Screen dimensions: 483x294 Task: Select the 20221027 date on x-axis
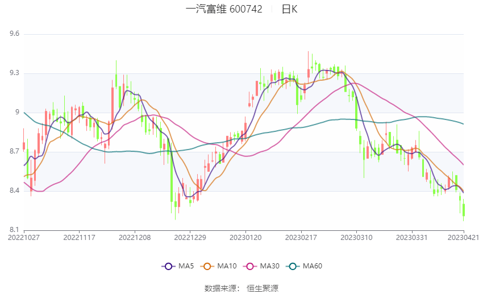pos(23,238)
